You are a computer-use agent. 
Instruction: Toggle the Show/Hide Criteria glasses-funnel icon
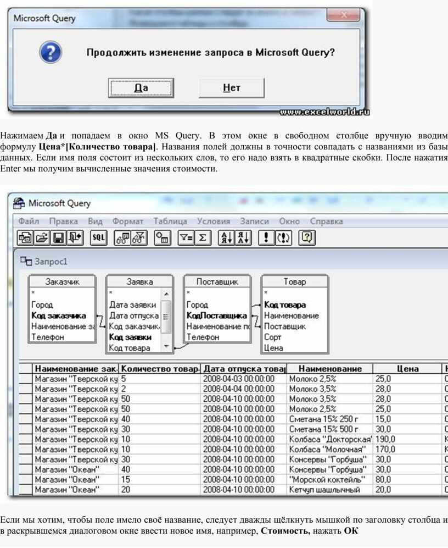point(139,238)
